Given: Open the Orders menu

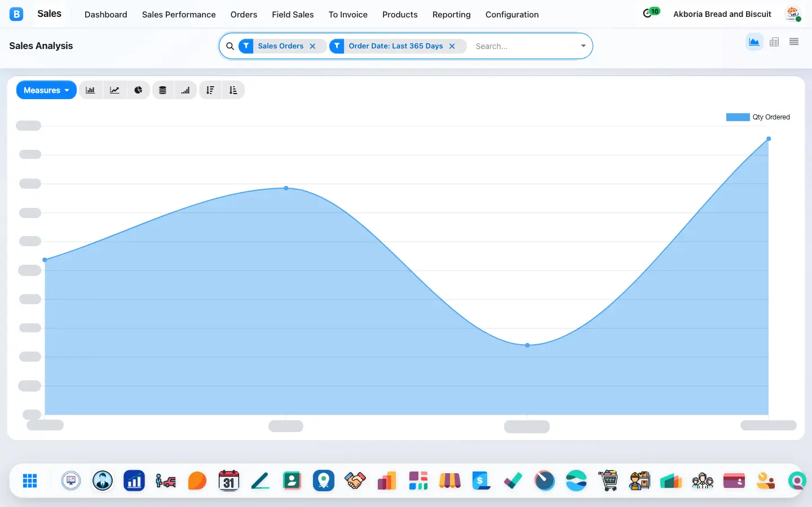Looking at the screenshot, I should pos(244,15).
